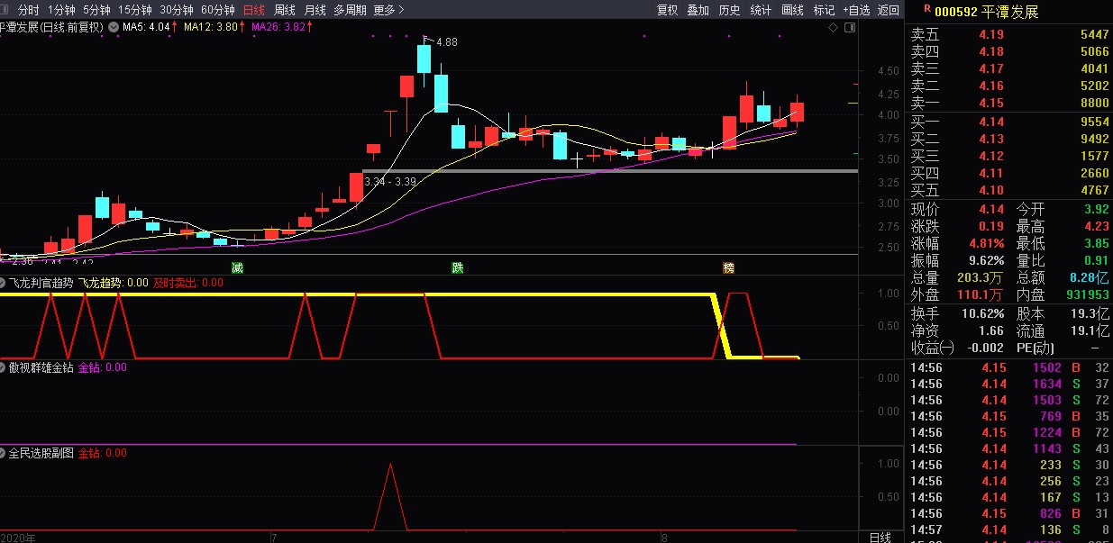Open the 叠加 overlay option
The image size is (1113, 543).
pos(698,10)
